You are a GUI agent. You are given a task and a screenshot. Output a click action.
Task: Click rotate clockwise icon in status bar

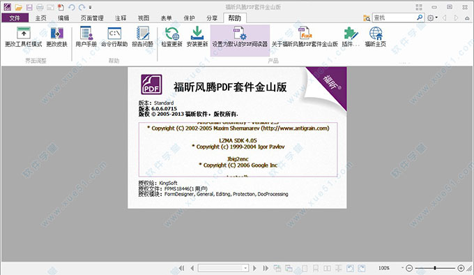click(362, 268)
